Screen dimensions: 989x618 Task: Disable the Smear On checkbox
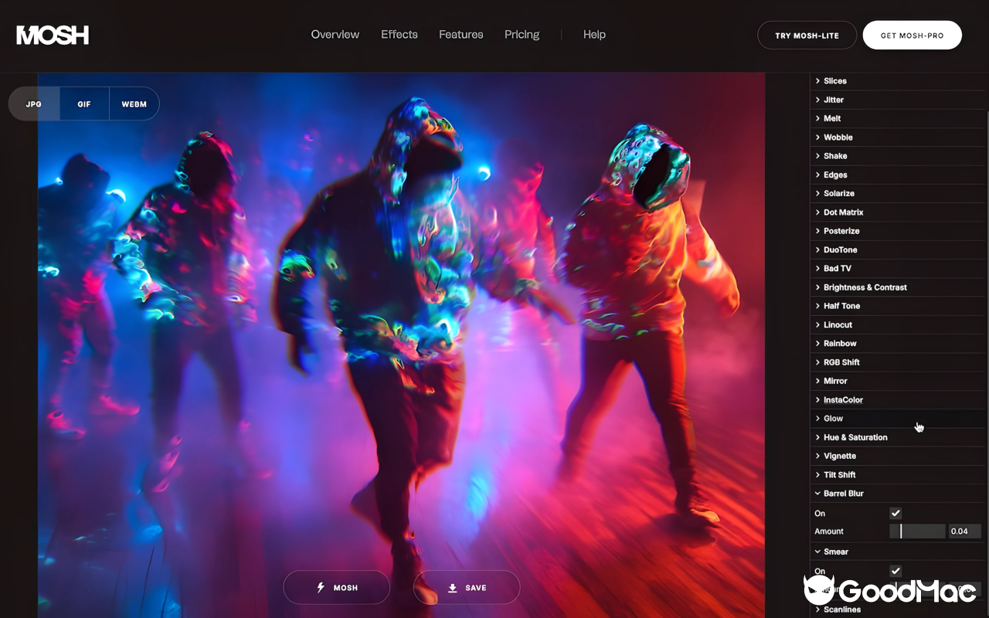point(895,571)
